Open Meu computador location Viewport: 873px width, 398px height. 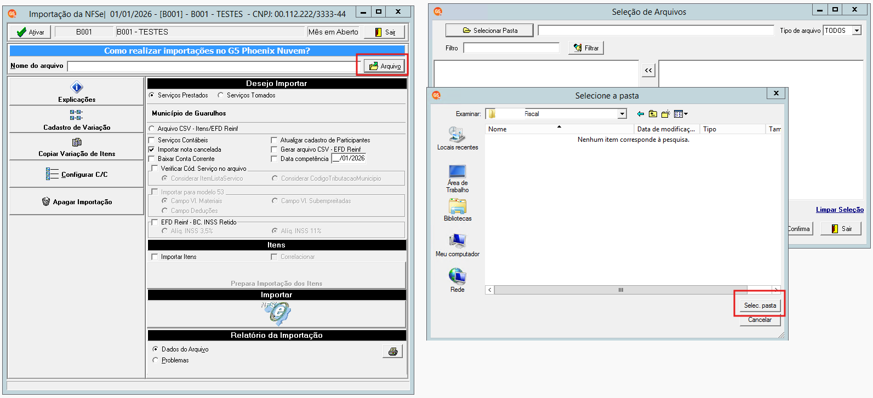coord(458,245)
